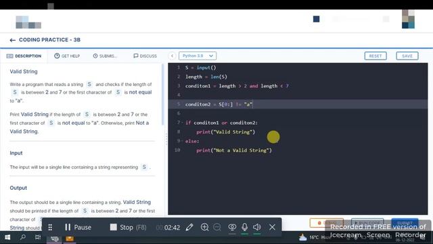Click the 'Output' section heading

click(x=18, y=188)
